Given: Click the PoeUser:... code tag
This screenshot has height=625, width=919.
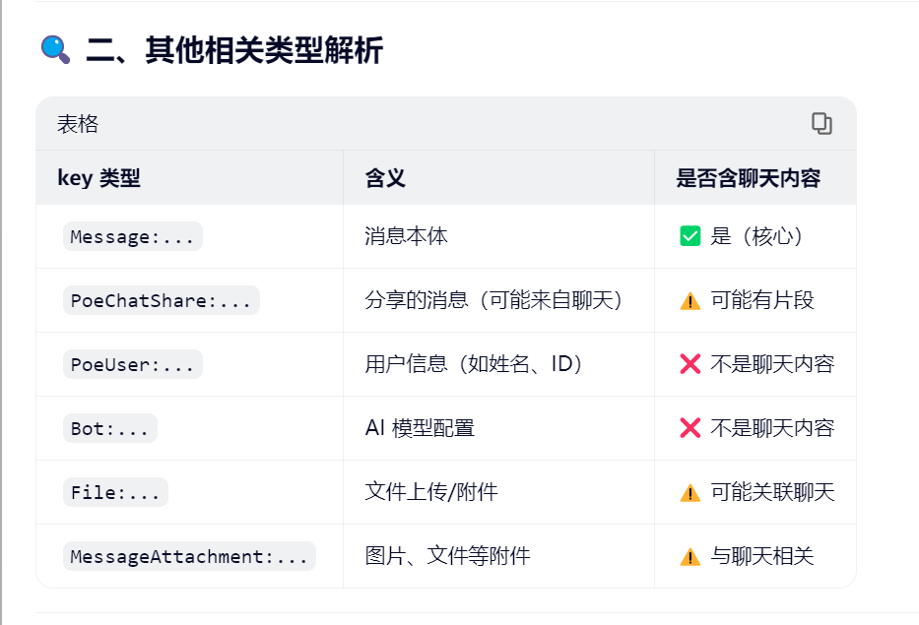Looking at the screenshot, I should [133, 364].
